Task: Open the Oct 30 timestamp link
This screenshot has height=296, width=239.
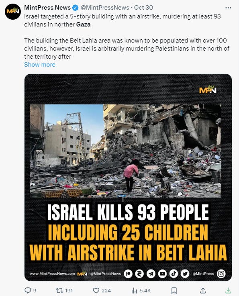Action: pos(143,8)
